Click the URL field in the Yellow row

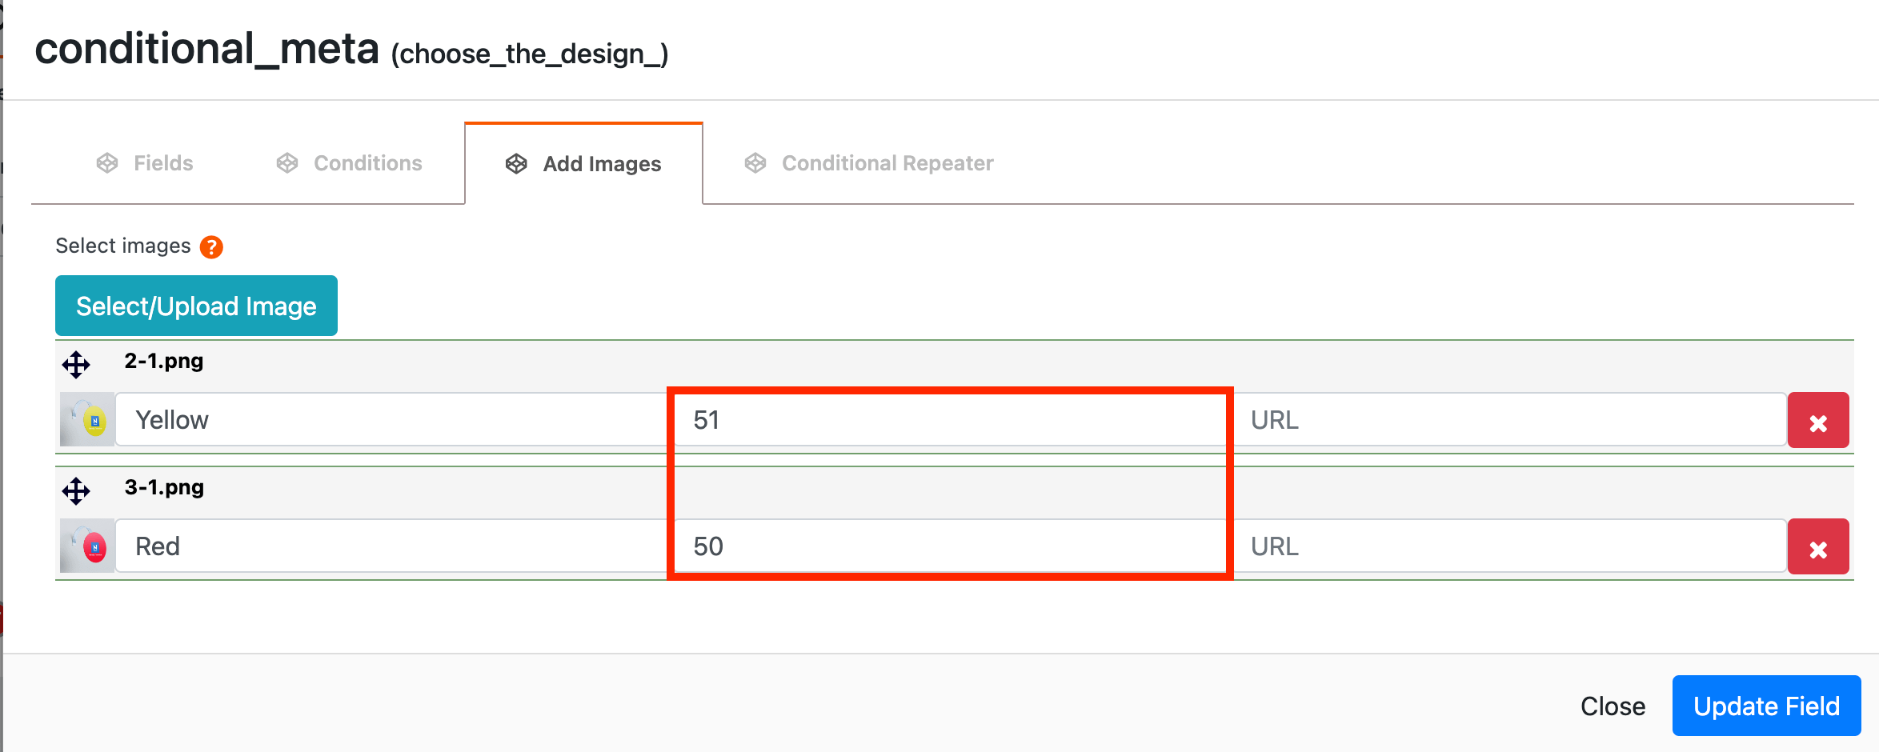[x=1509, y=420]
